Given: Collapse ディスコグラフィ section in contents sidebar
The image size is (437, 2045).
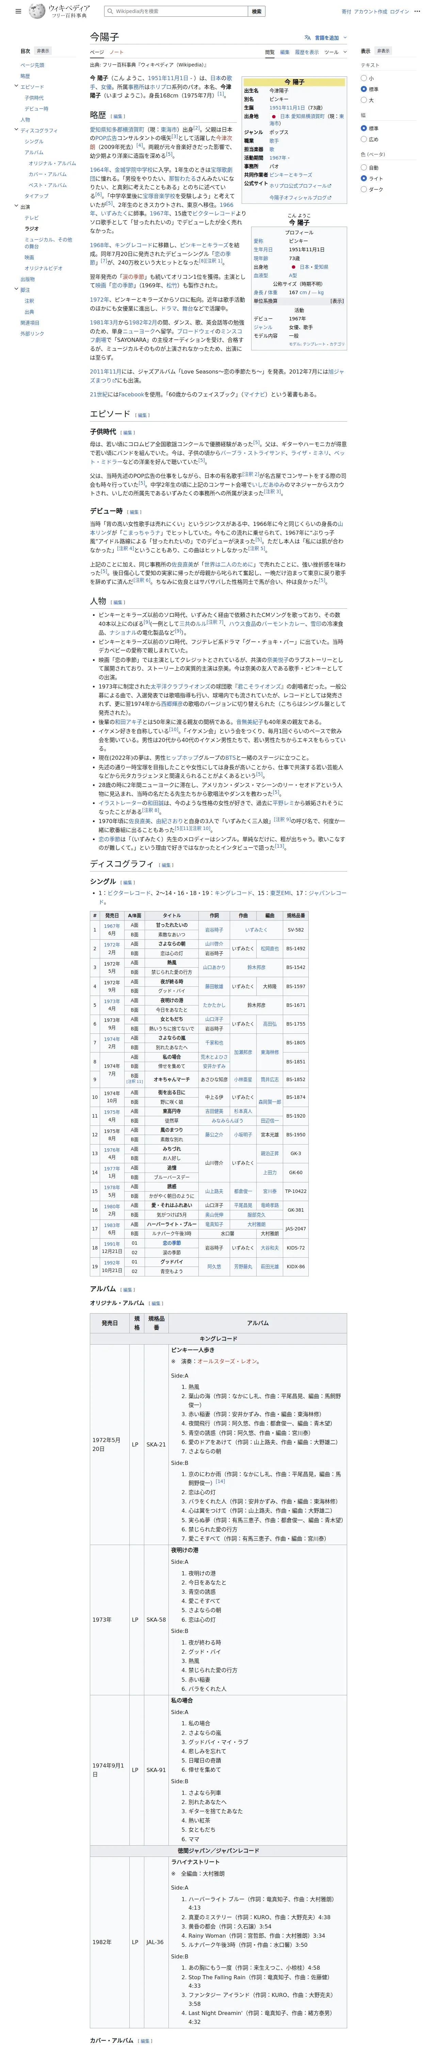Looking at the screenshot, I should coord(16,130).
